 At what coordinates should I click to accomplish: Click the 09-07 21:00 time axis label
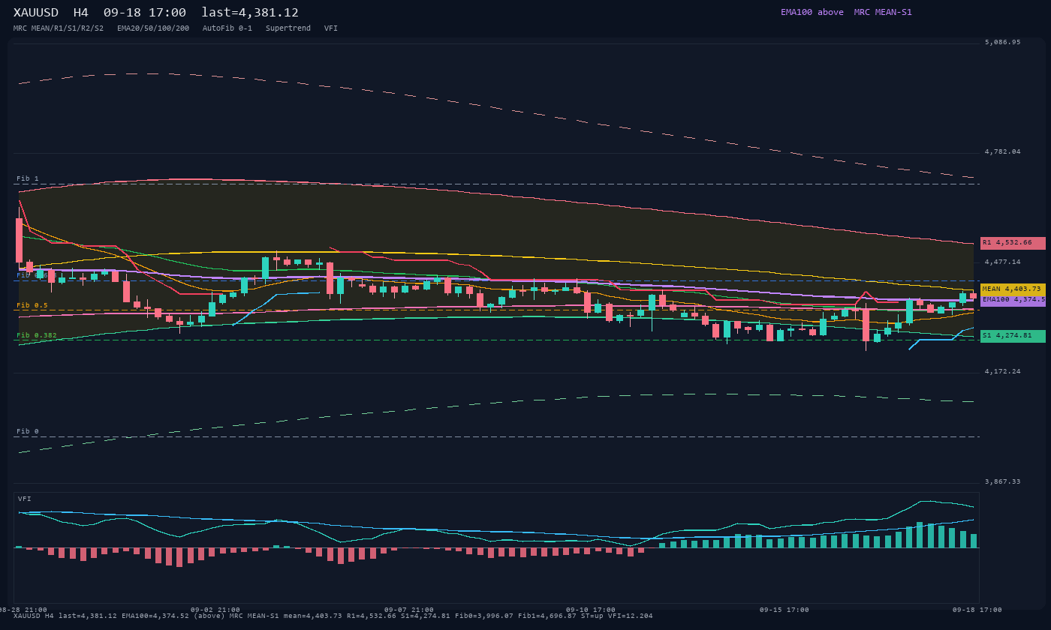[409, 610]
